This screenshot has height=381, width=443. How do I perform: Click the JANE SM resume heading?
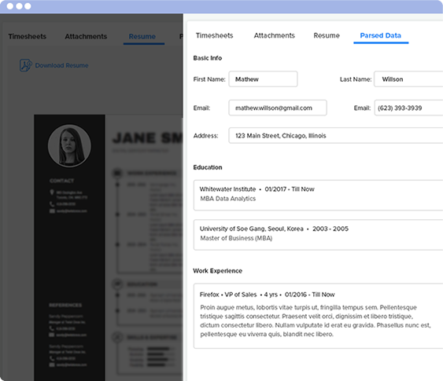147,138
